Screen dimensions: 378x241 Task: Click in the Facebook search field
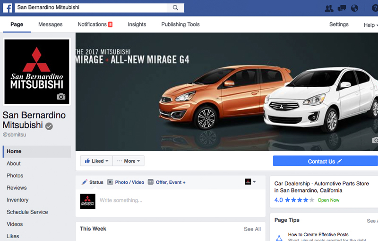click(x=91, y=8)
